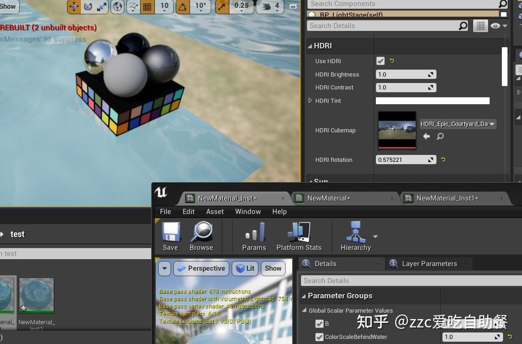Use selected asset arrow for HDRI Cubemap
This screenshot has width=522, height=344.
(426, 136)
